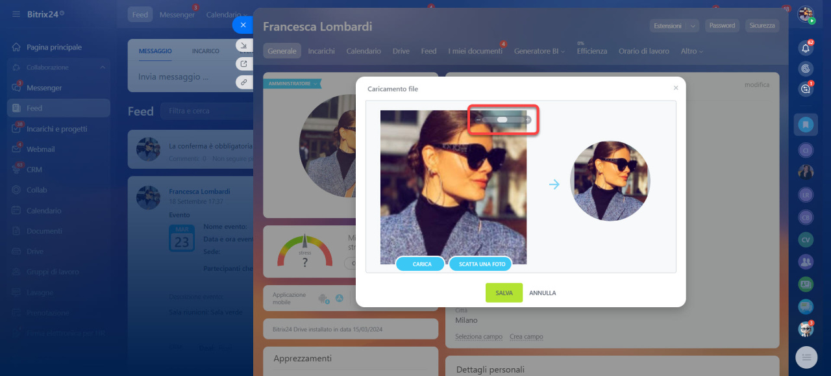
Task: Click the notifications bell icon
Action: point(806,47)
